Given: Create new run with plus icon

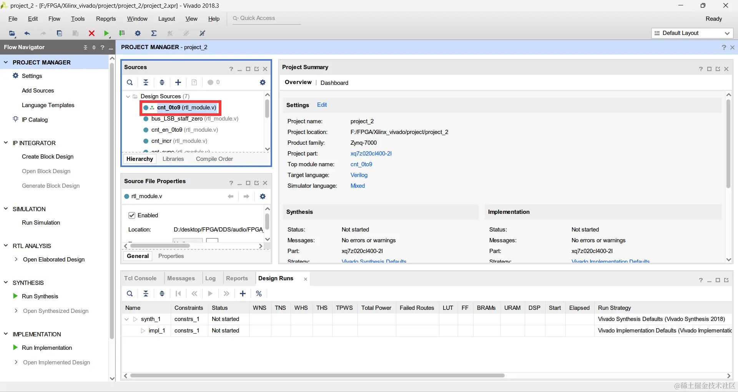Looking at the screenshot, I should 243,294.
